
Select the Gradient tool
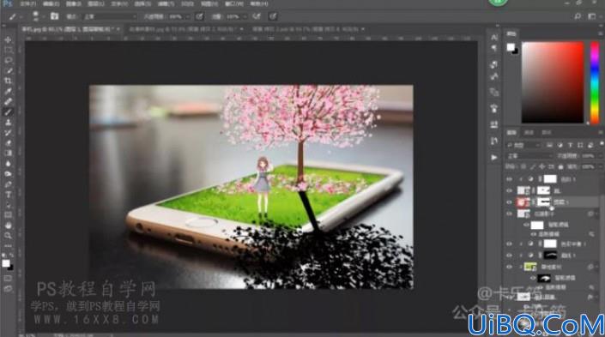pos(8,153)
